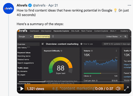Expand the More dropdown menu
Viewport: 133px width, 96px height.
tap(113, 31)
